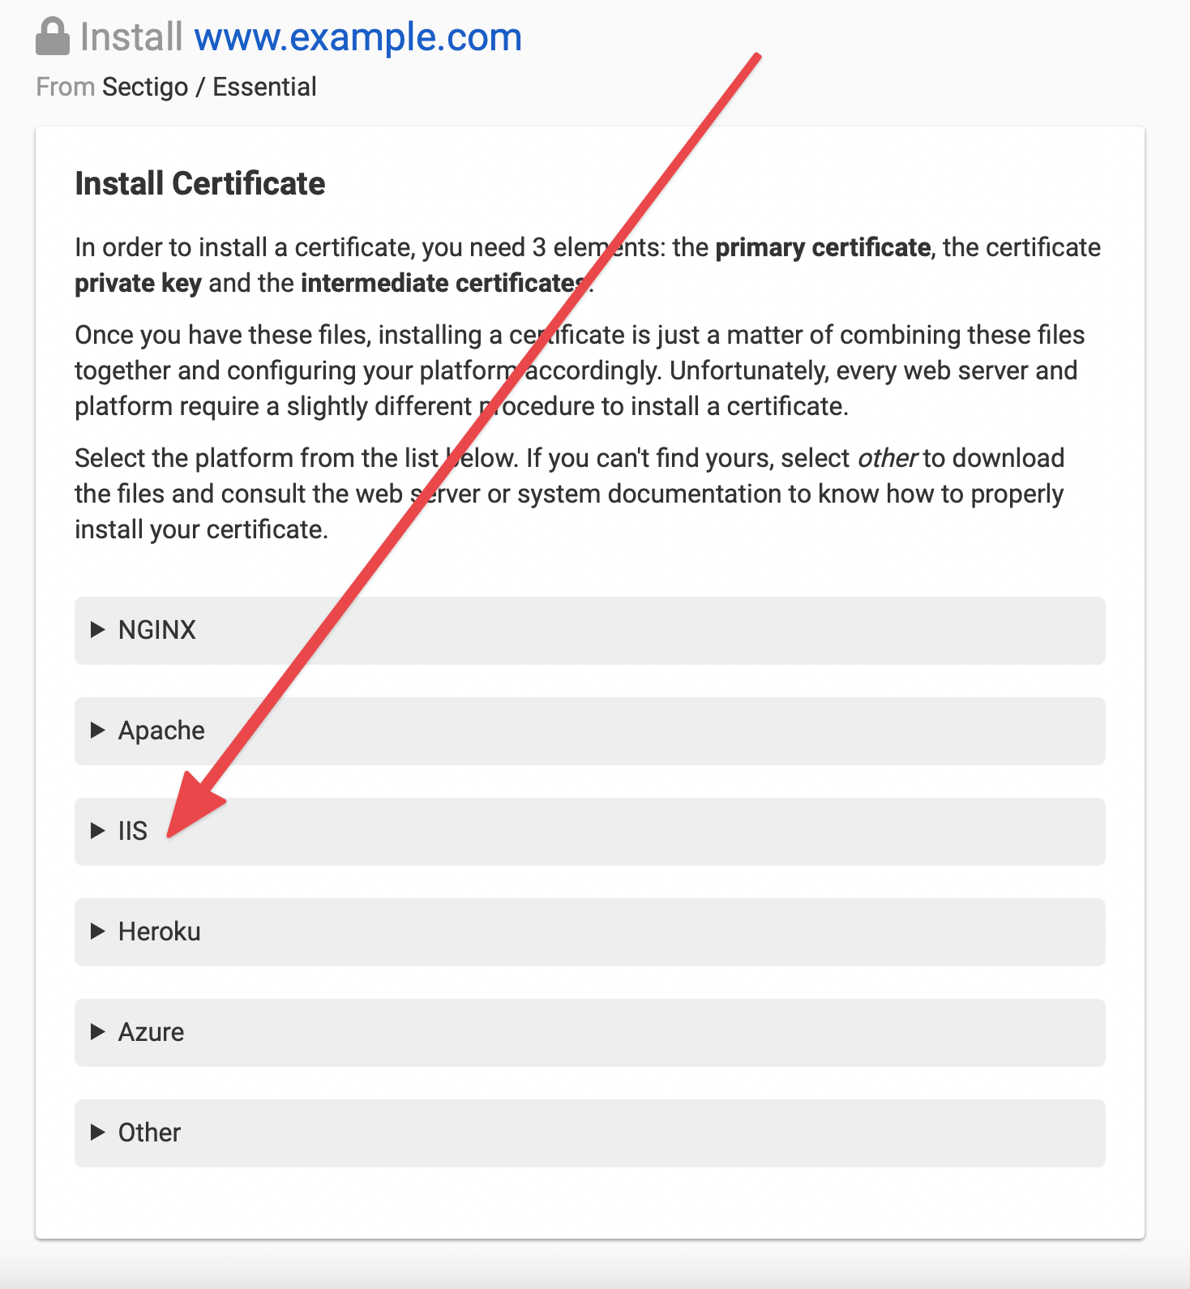The width and height of the screenshot is (1190, 1289).
Task: Click the Sectigo / Essential label
Action: point(209,86)
